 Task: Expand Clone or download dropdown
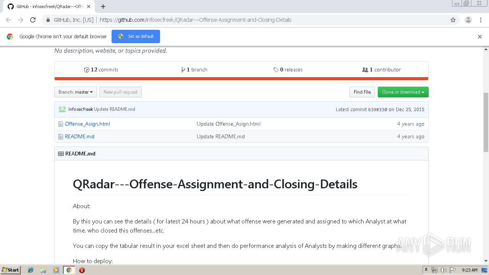[403, 92]
